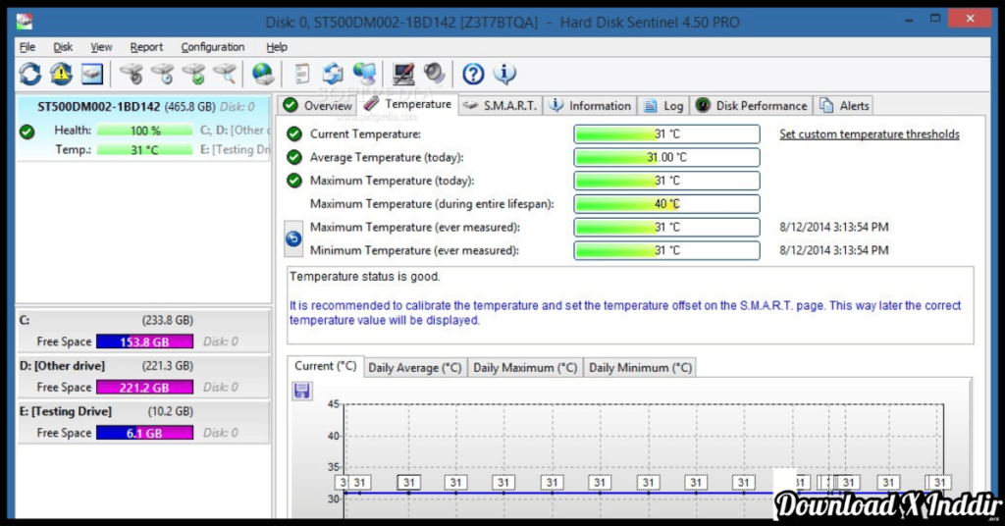Screen dimensions: 1005x526
Task: Select the E: [Testing Drive] partition header
Action: [x=143, y=410]
